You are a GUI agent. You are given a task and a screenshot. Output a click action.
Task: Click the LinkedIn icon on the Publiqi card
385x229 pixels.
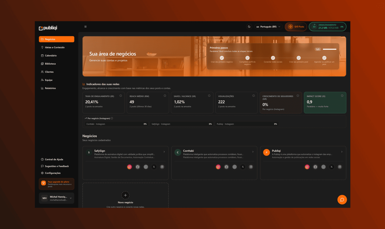coord(340,167)
